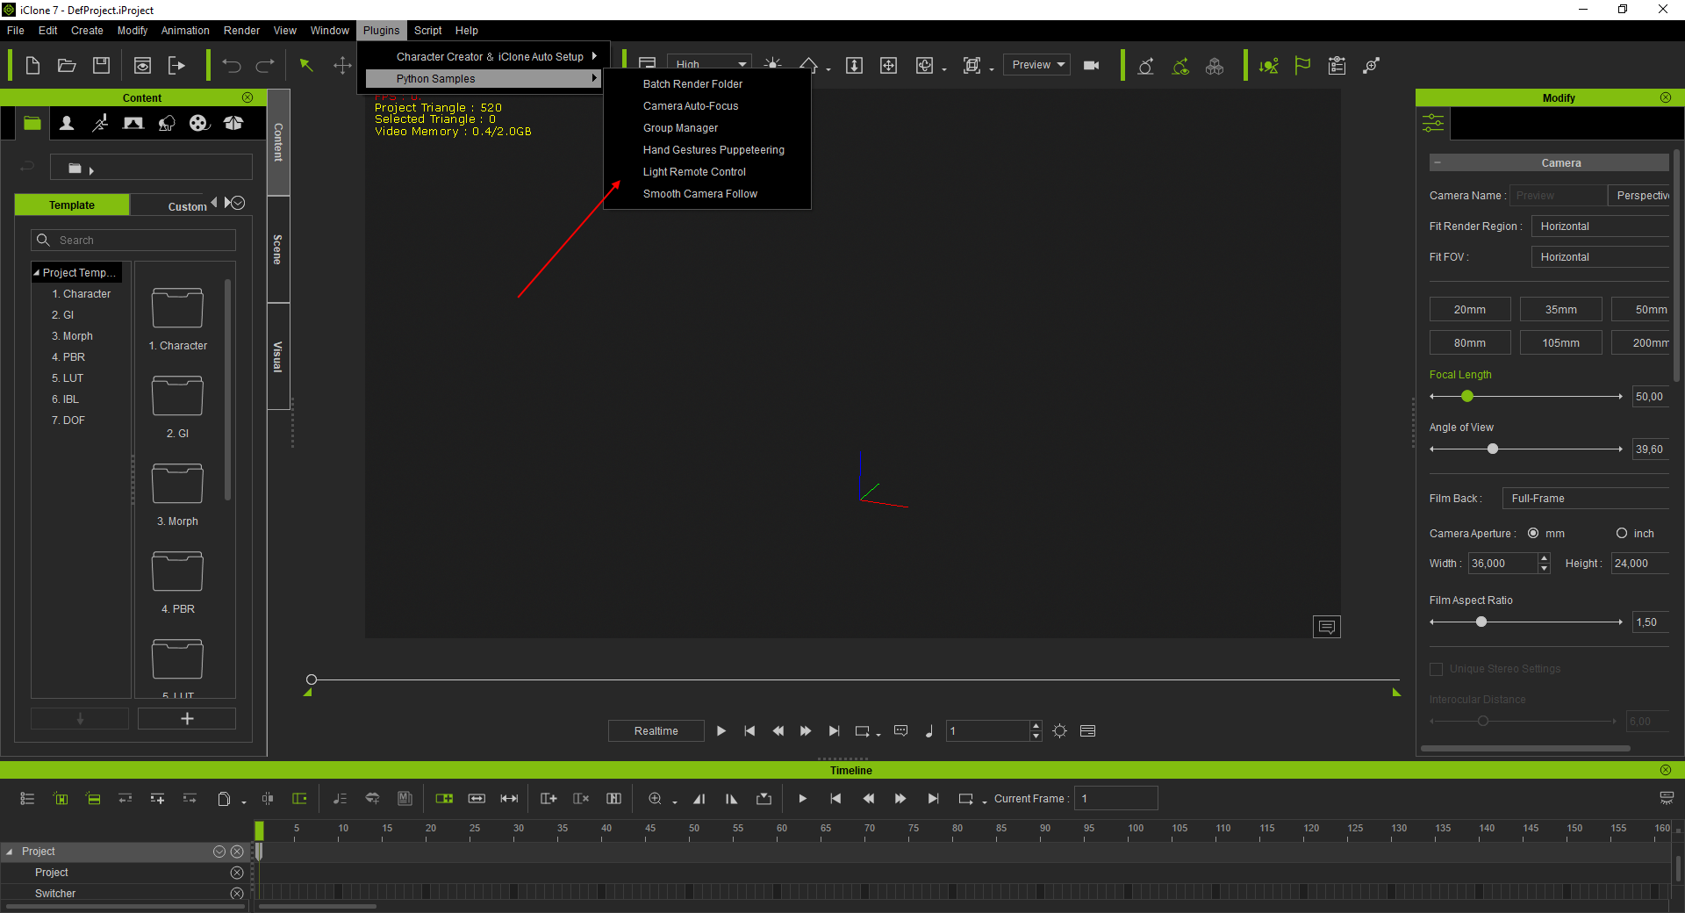Select the mm Camera Aperture radio button
The width and height of the screenshot is (1685, 913).
coord(1533,533)
